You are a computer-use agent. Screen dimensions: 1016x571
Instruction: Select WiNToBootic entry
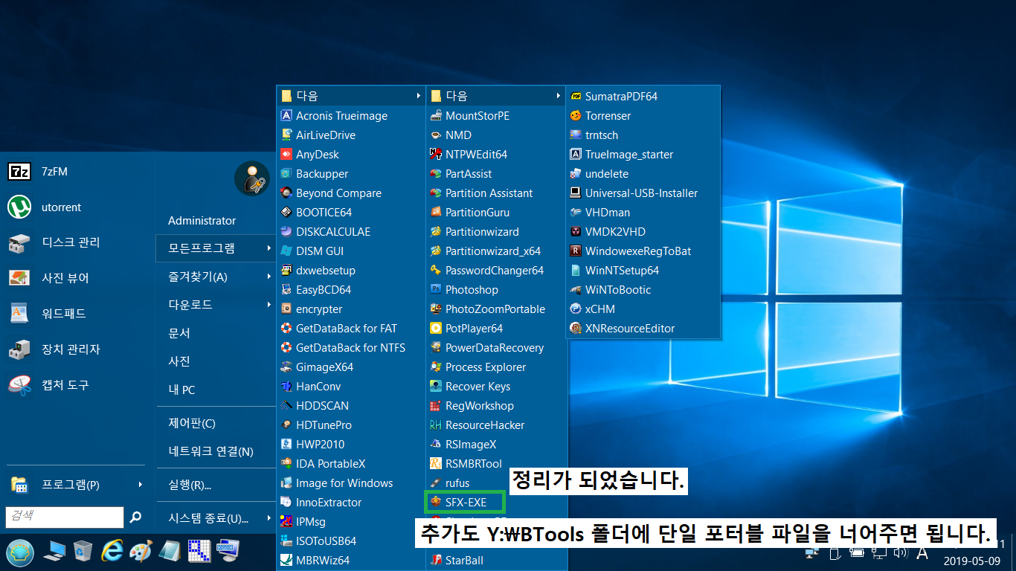pyautogui.click(x=643, y=290)
